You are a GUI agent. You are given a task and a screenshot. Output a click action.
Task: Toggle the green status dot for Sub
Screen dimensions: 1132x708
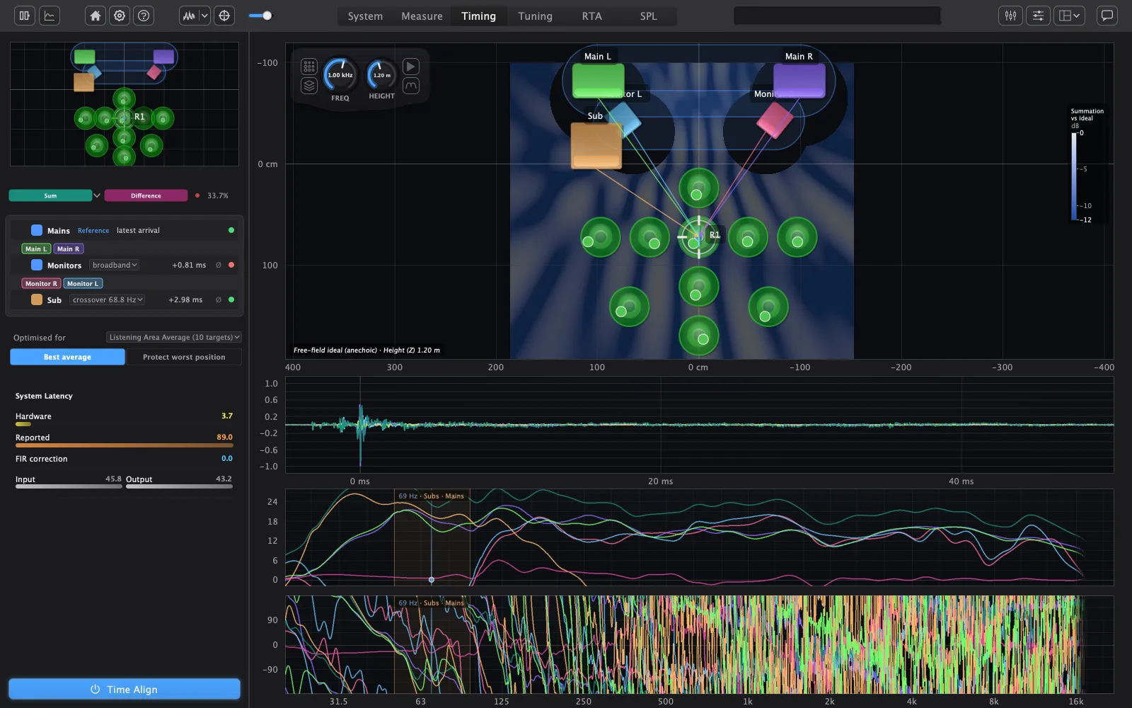click(x=231, y=300)
